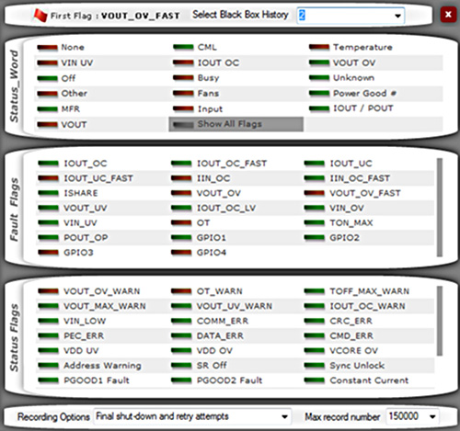460x431 pixels.
Task: Click the OT_WARN status flag indicator
Action: pos(181,291)
